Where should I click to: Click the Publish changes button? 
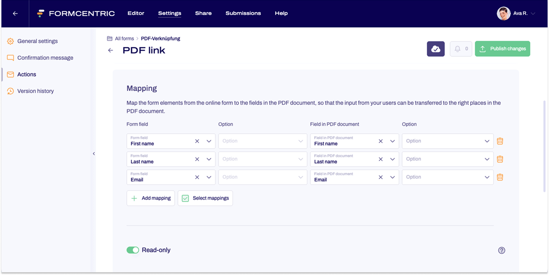click(502, 49)
